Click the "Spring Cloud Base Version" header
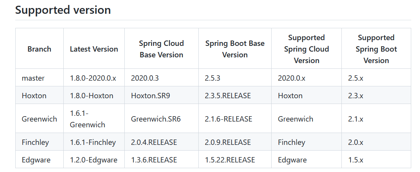Viewport: 420px width, 172px height. (x=161, y=49)
